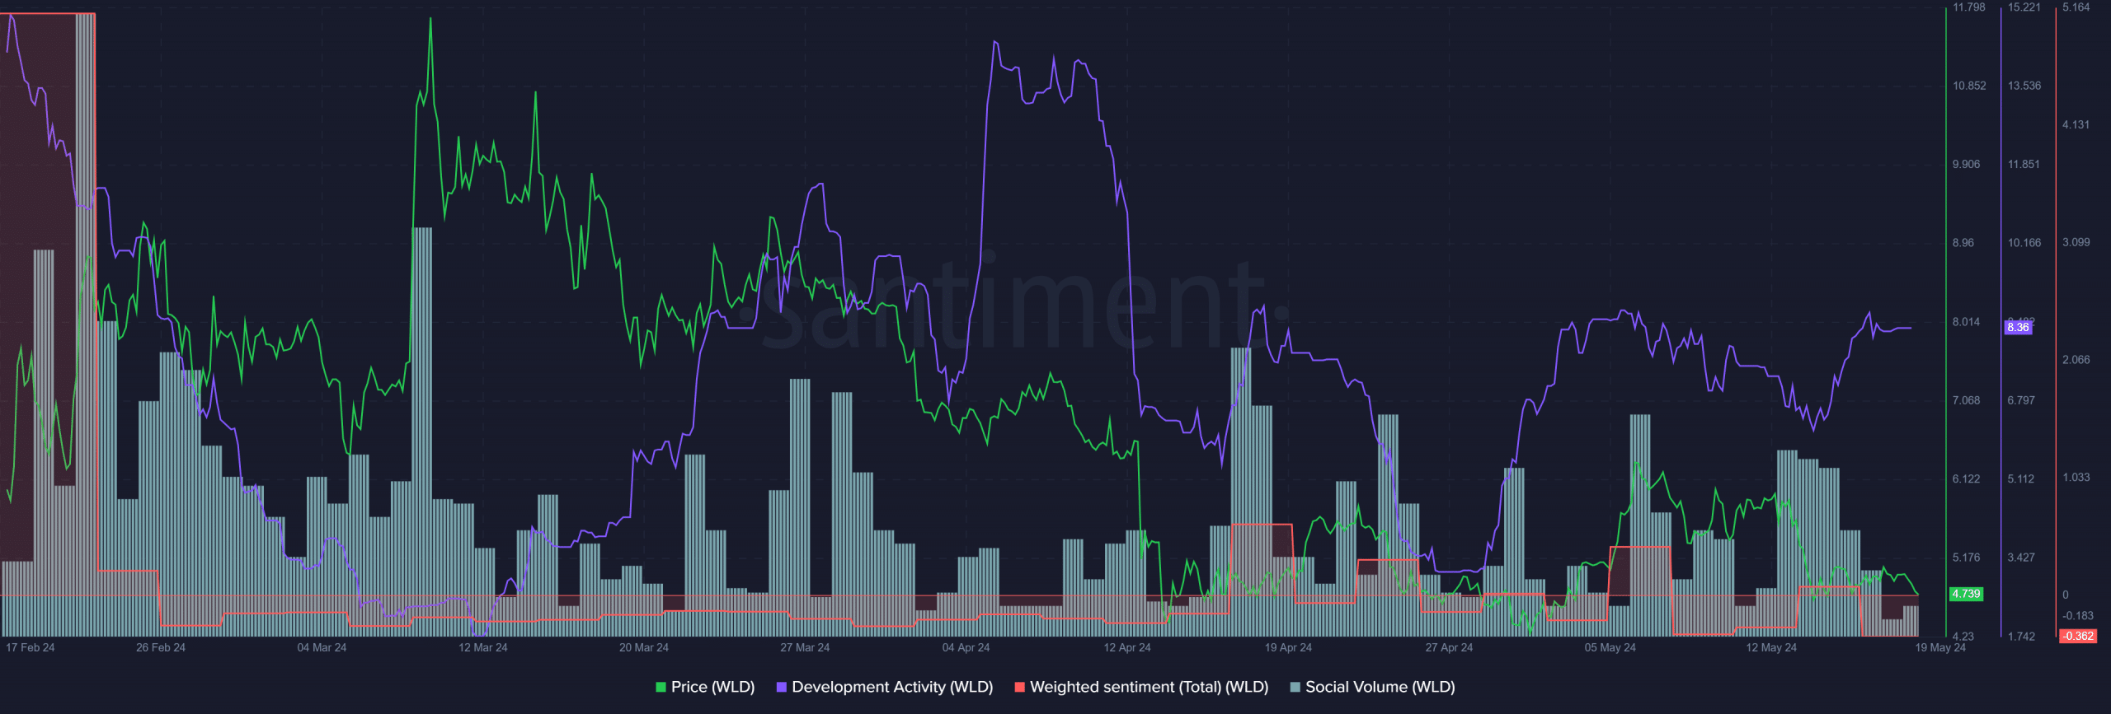Click the 3.099 sentiment axis value
The width and height of the screenshot is (2111, 714).
pyautogui.click(x=2076, y=242)
